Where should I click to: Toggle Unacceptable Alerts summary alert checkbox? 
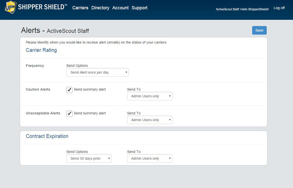click(x=70, y=114)
